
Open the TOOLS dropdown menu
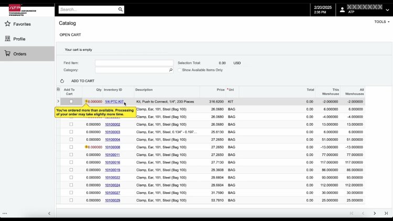click(x=381, y=22)
